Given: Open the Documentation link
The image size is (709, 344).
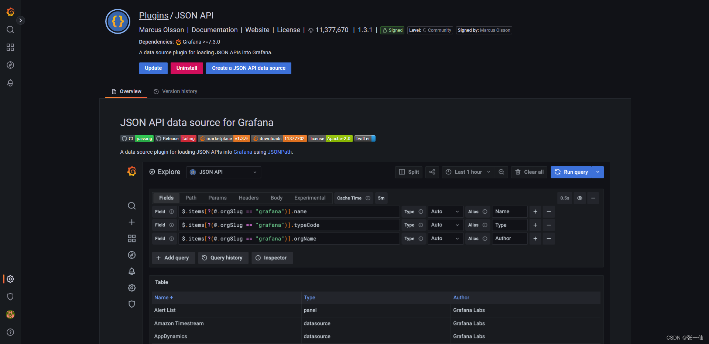Looking at the screenshot, I should tap(214, 30).
